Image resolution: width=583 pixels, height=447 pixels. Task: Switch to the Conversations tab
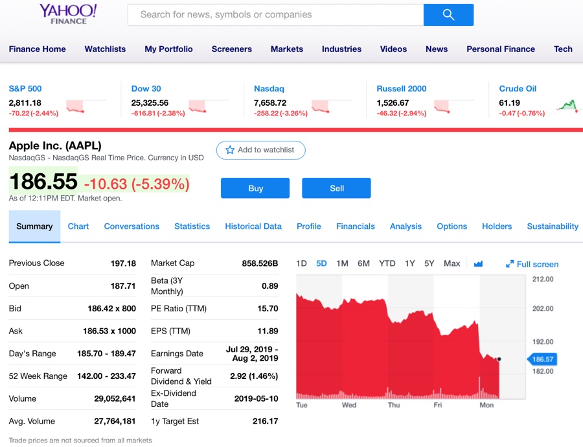click(x=131, y=226)
